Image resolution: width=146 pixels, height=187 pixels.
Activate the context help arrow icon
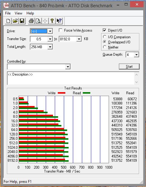click(59, 21)
